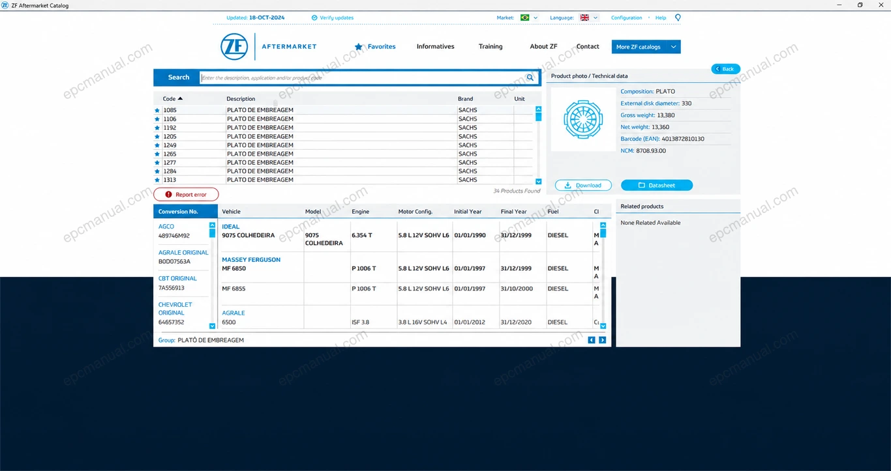Open the Favorites menu
This screenshot has width=891, height=471.
(375, 47)
